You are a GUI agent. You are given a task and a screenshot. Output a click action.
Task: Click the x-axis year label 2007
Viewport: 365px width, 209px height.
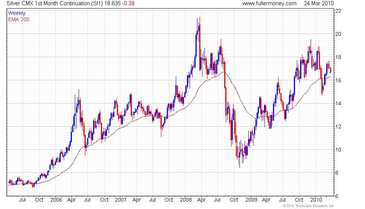point(121,200)
